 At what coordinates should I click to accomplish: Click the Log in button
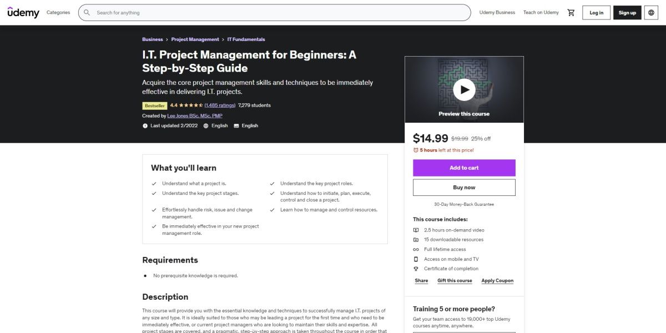(x=596, y=12)
